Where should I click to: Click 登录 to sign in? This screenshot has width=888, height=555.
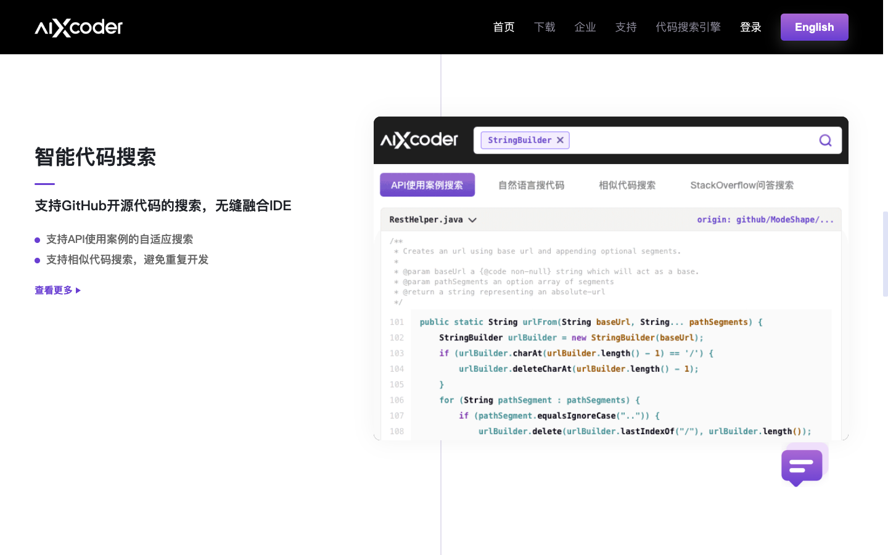(x=750, y=27)
